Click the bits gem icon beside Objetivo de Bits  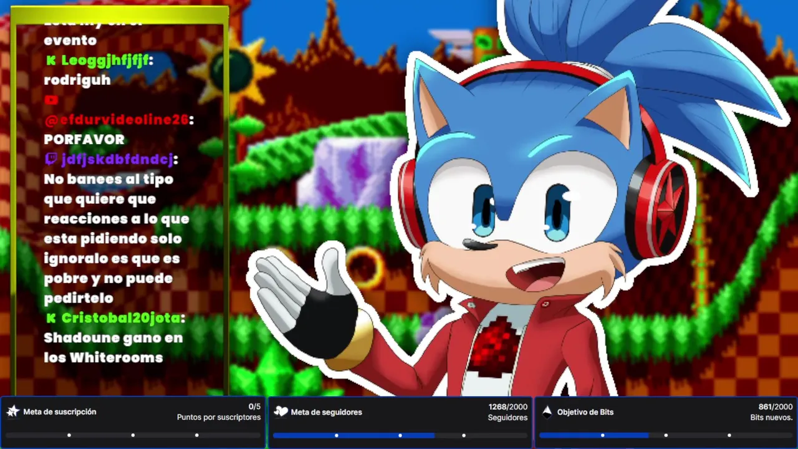547,412
